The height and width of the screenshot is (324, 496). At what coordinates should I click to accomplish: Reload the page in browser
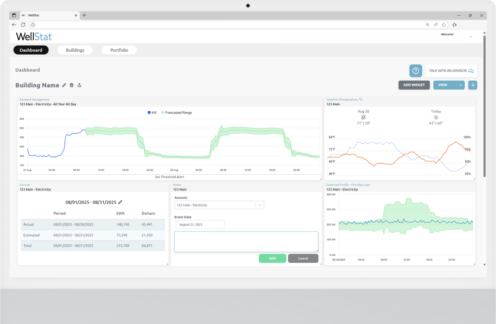23,25
